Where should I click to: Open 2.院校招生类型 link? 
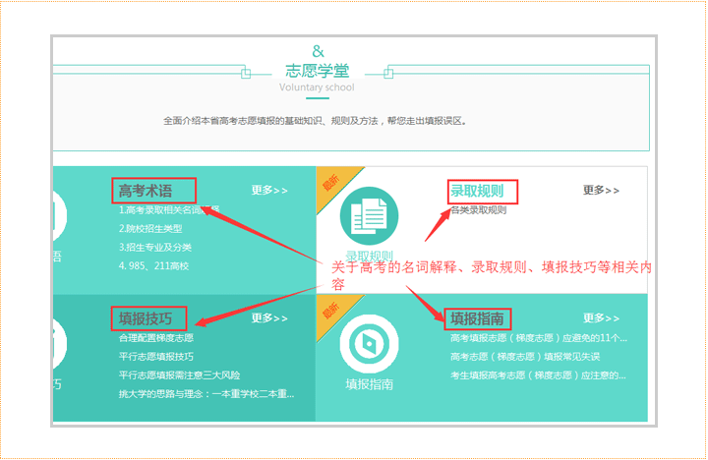pos(150,228)
